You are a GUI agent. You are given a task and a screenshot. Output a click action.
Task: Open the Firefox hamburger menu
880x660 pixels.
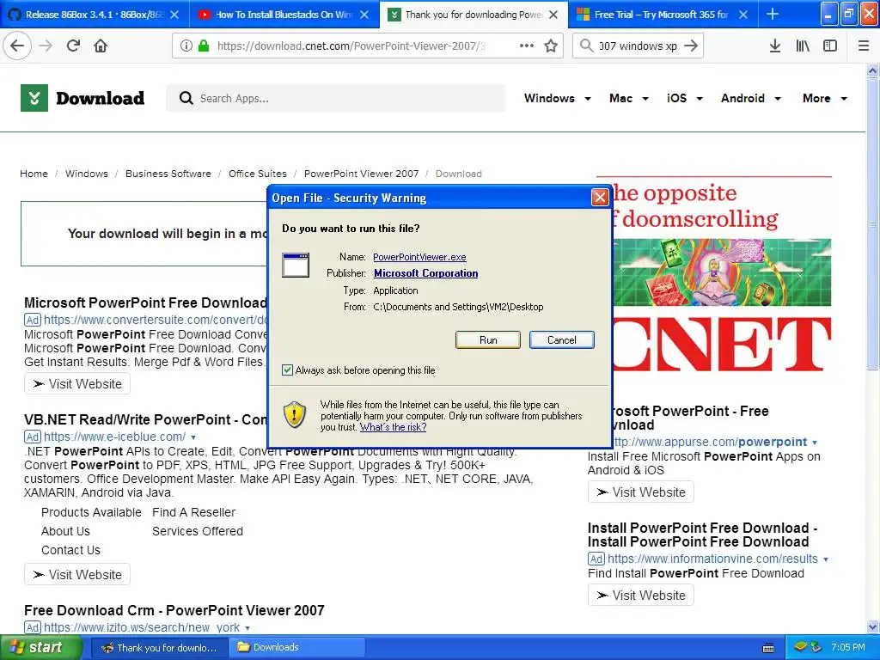[x=863, y=46]
